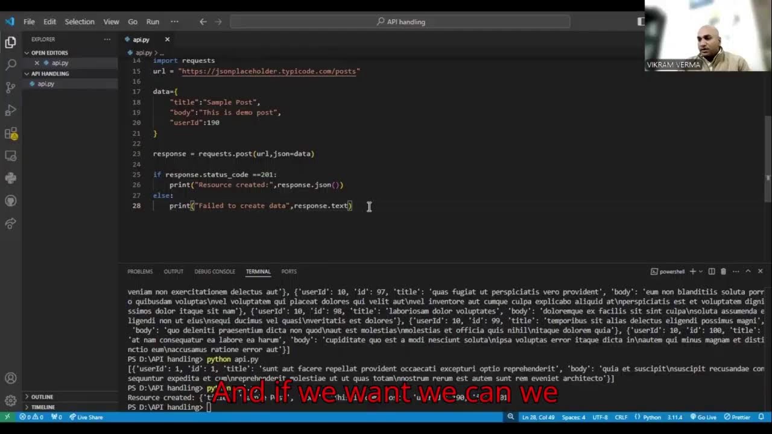Open the Live Share view in activity bar
The width and height of the screenshot is (772, 434).
coord(10,224)
